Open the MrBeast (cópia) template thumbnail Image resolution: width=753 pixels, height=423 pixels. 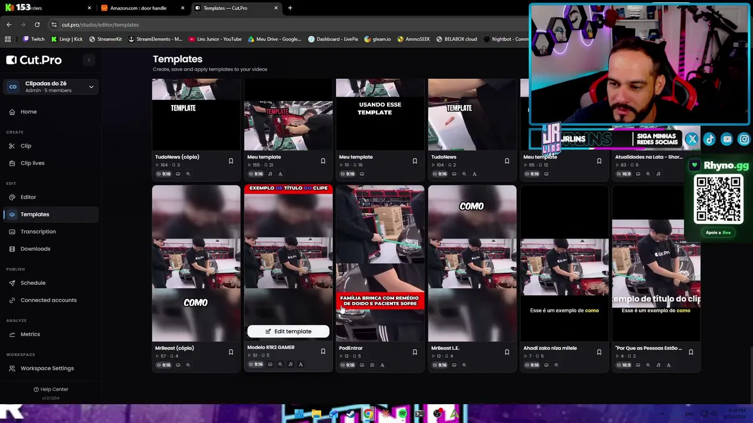coord(196,263)
